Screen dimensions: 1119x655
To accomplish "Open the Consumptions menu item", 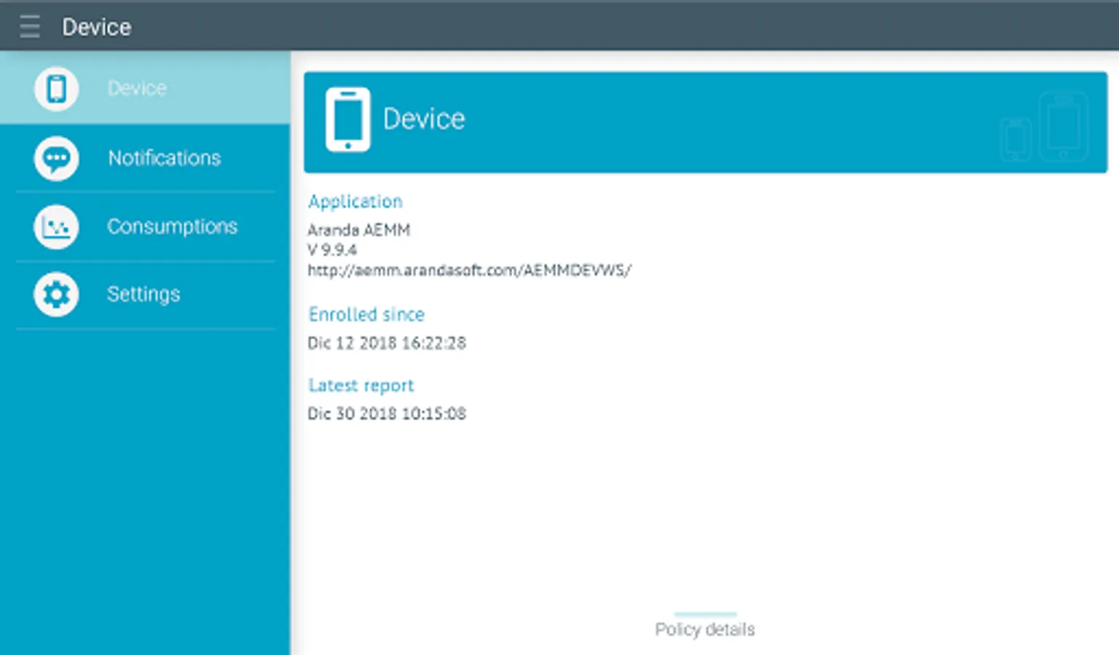I will point(145,226).
